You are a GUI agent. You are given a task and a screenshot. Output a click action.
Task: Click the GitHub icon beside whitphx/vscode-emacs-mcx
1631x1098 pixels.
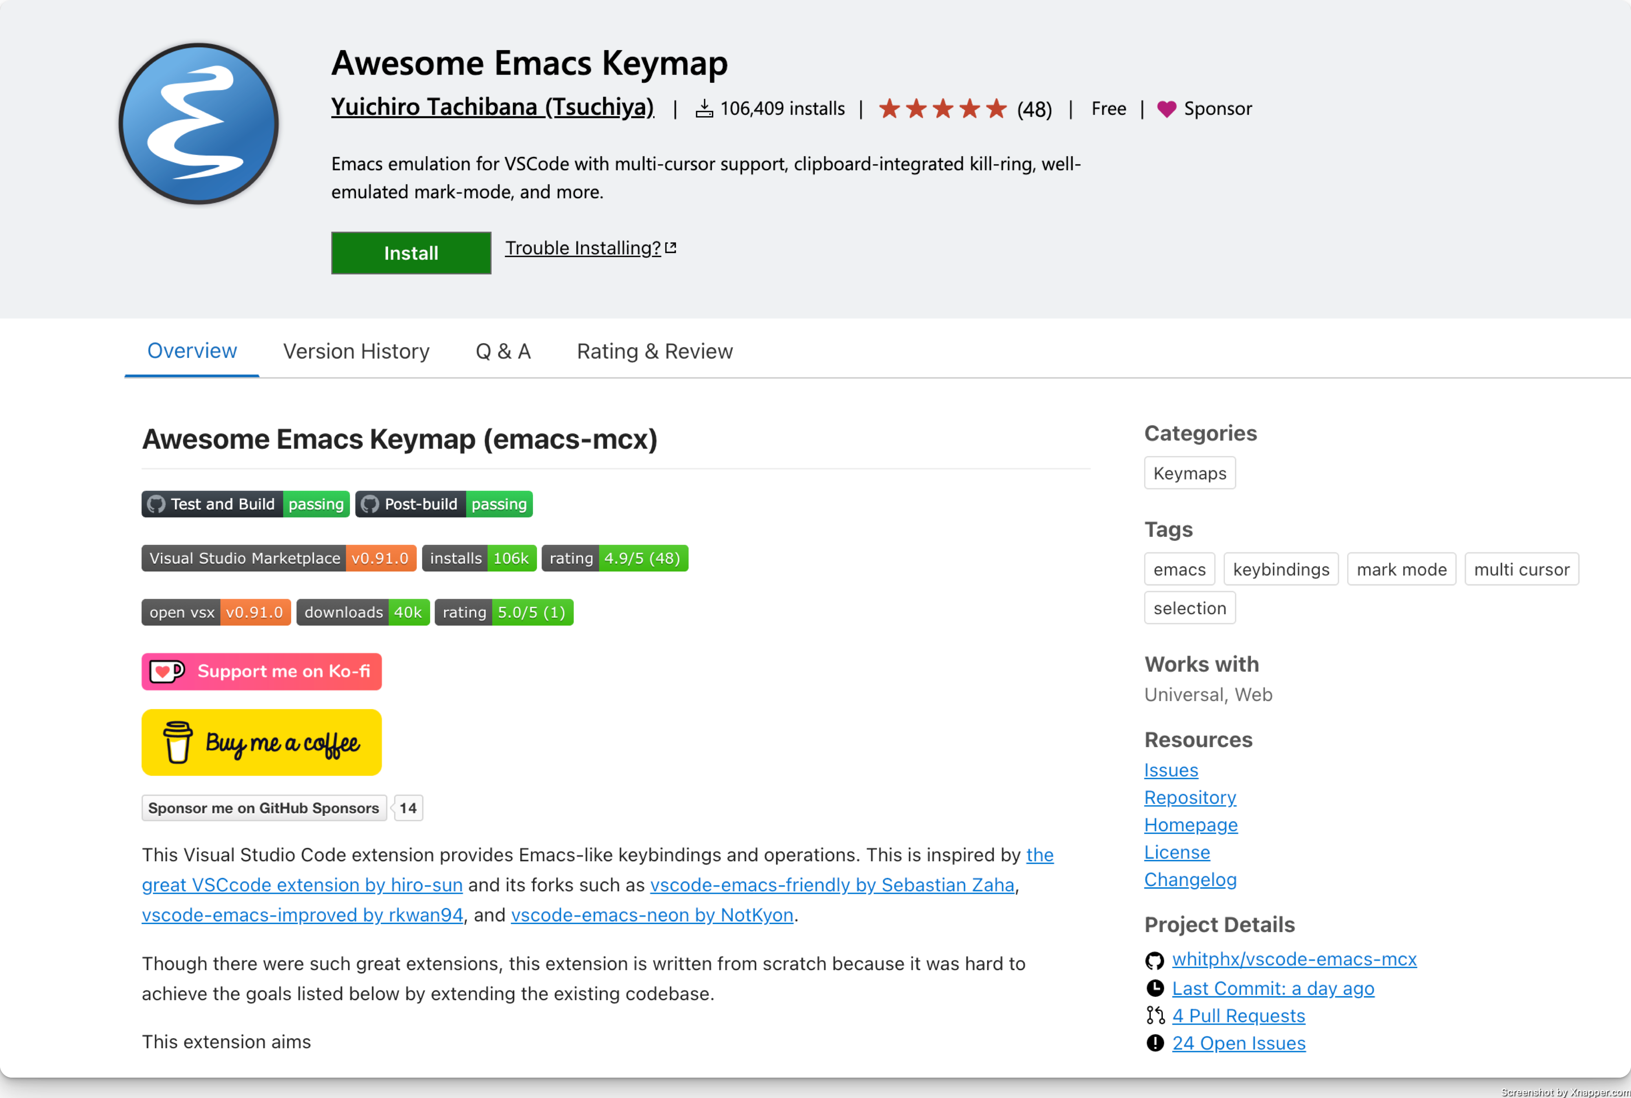[x=1155, y=960]
